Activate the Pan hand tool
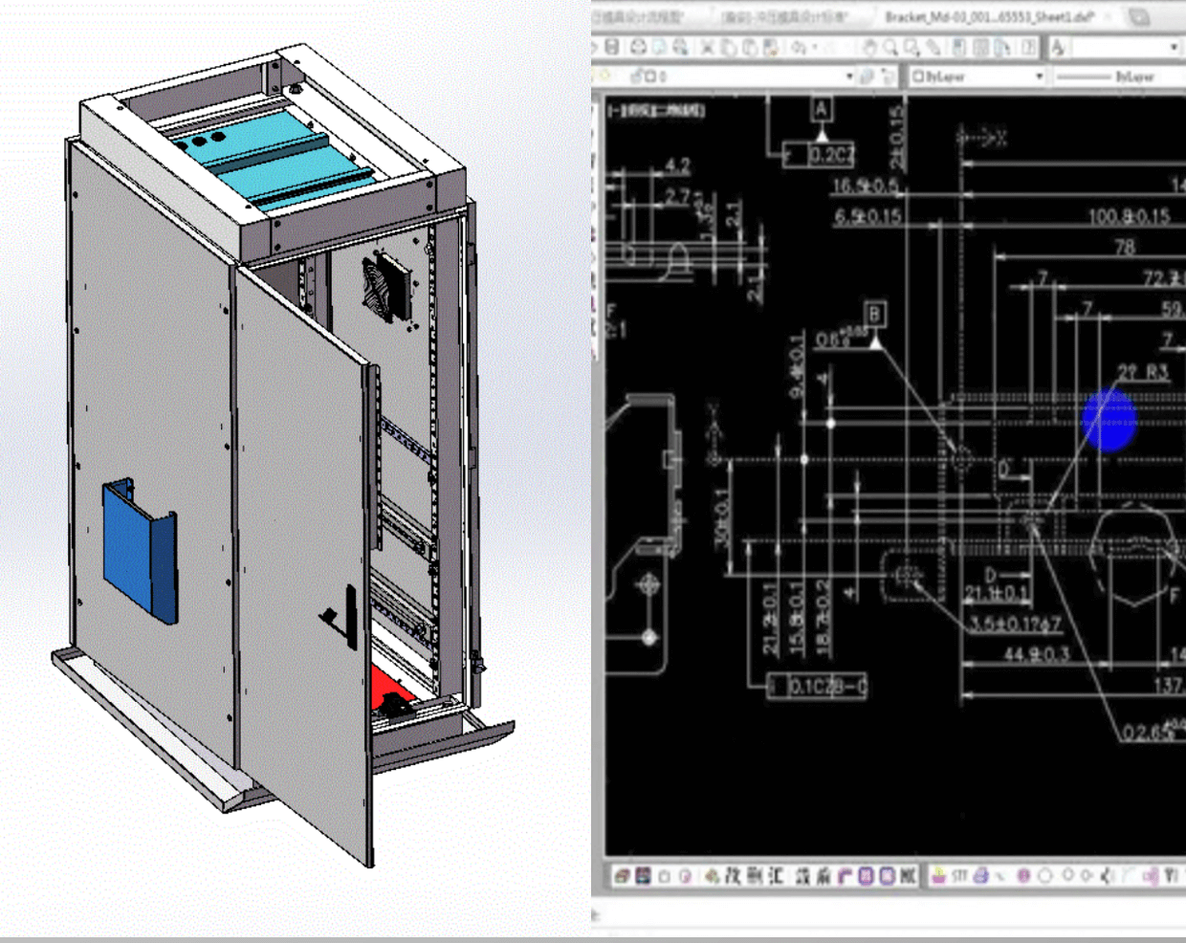 [x=869, y=47]
